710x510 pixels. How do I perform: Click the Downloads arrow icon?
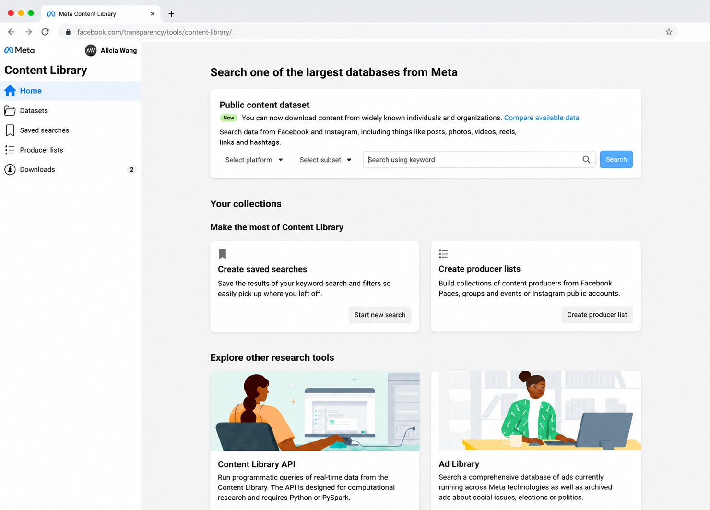point(10,169)
